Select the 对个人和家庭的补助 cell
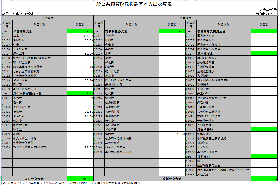Screen dimensions: 279x185 (40, 93)
